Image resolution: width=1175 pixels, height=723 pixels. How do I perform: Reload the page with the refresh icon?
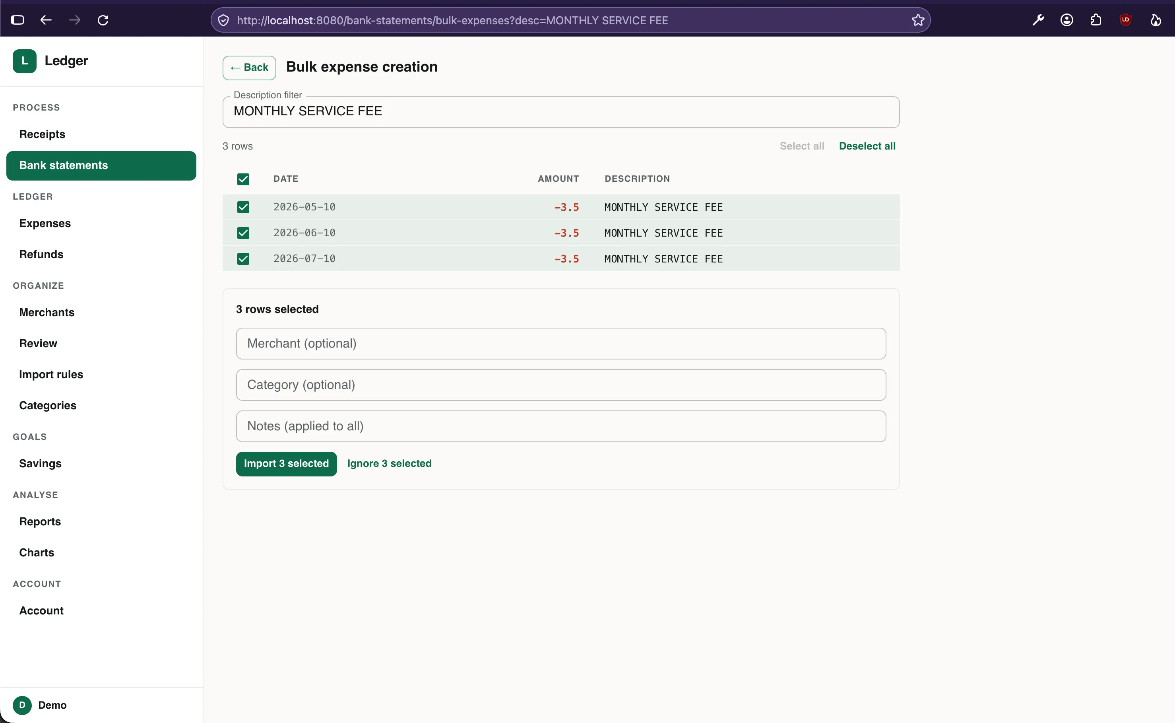tap(103, 20)
